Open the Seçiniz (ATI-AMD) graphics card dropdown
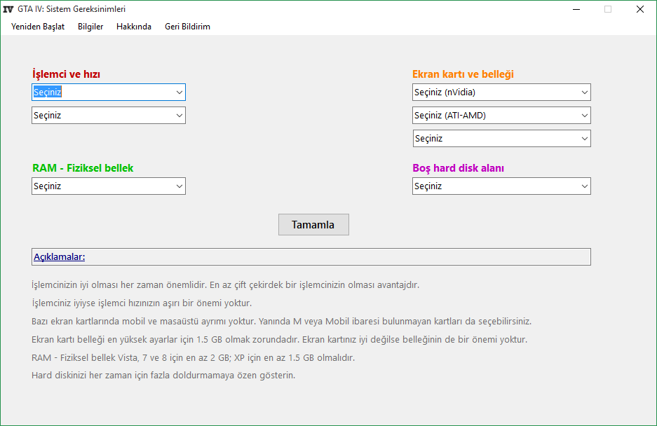This screenshot has height=426, width=657. pos(501,115)
